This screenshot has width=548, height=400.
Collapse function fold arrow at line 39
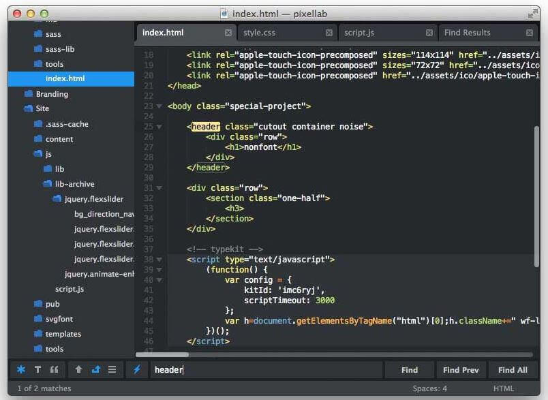[159, 270]
